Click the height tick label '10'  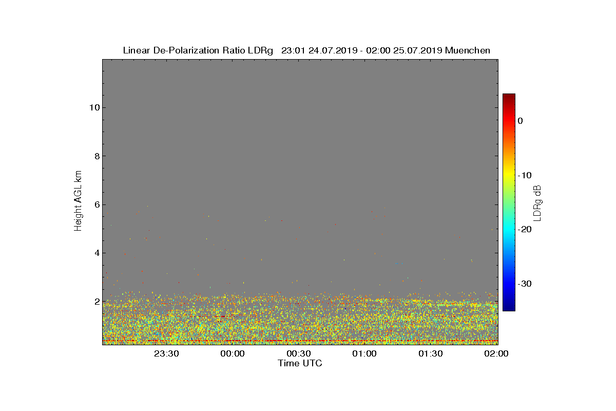[x=93, y=107]
